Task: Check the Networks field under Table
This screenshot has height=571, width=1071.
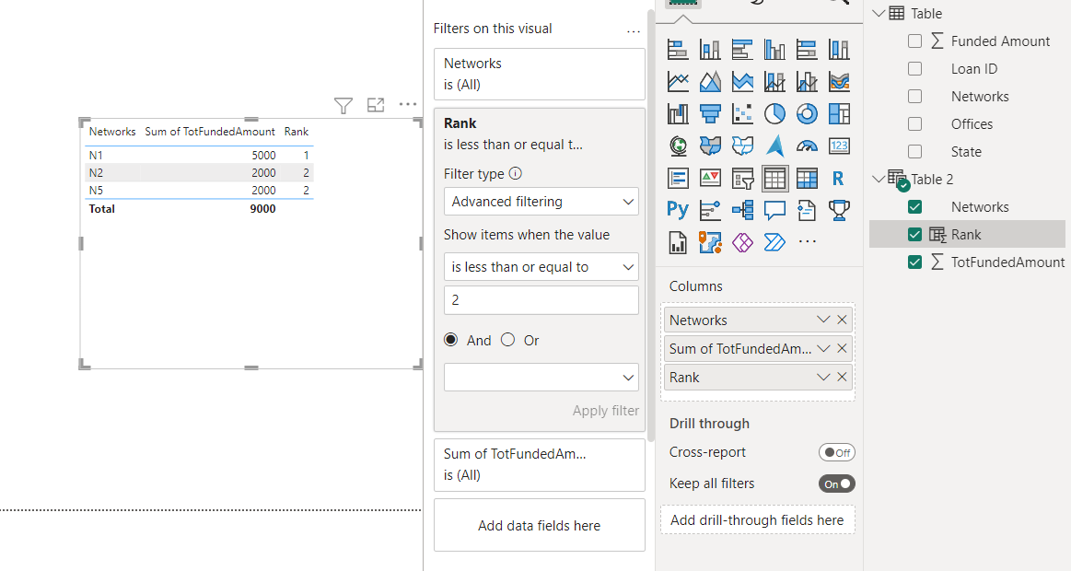Action: (915, 97)
